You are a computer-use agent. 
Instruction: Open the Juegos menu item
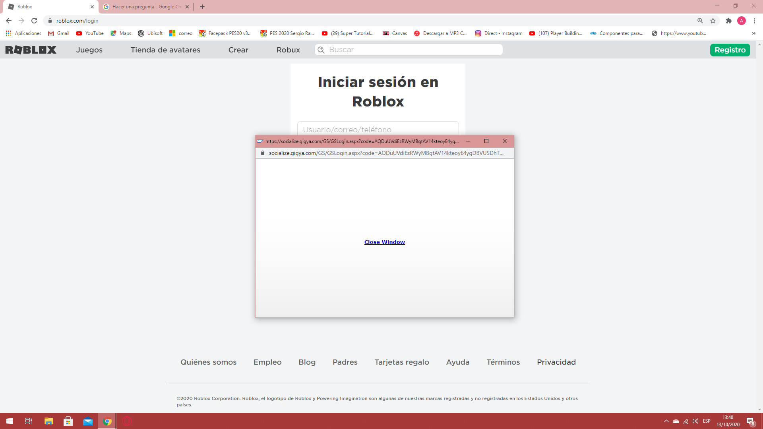coord(89,50)
